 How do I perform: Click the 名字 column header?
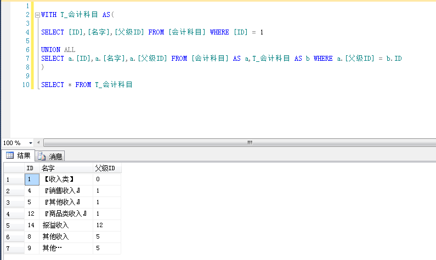point(66,168)
